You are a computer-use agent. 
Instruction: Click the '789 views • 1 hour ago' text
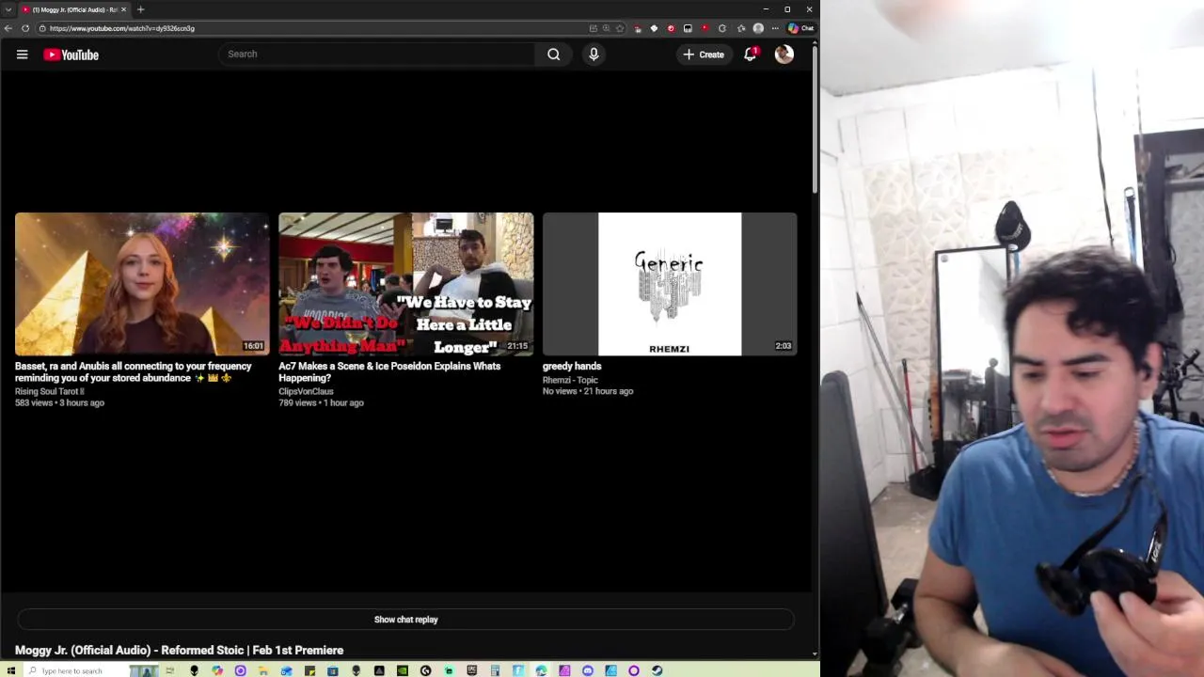[x=321, y=402]
